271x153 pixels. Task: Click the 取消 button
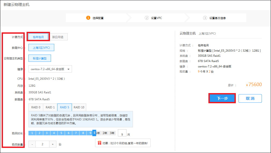point(250,98)
